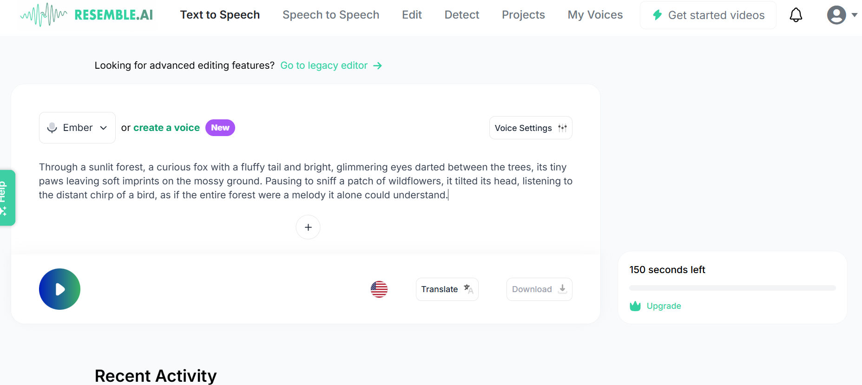Open Voice Settings panel
This screenshot has height=385, width=862.
tap(530, 127)
